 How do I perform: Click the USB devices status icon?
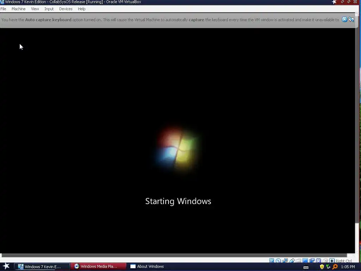[292, 261]
